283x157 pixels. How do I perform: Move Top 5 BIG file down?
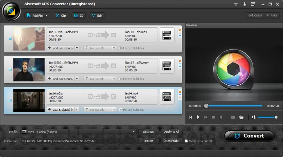(x=180, y=67)
